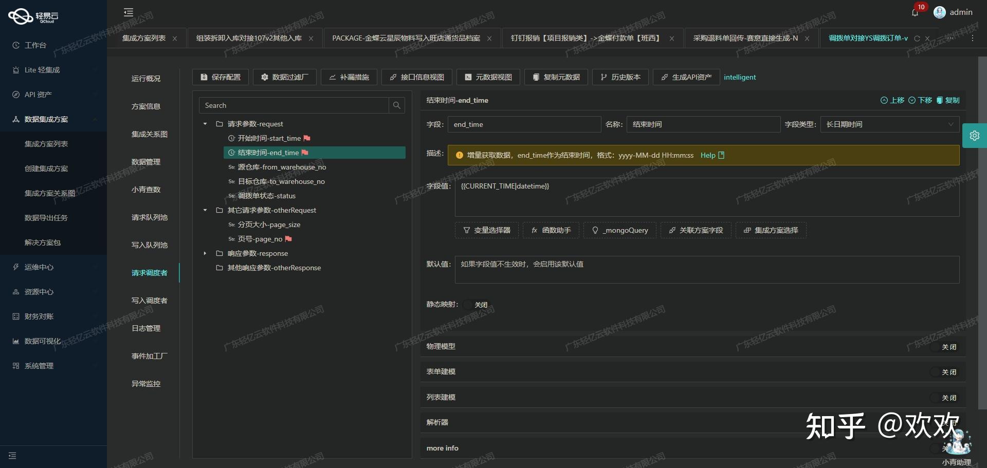Open the notification bell with 10 alerts
Image resolution: width=987 pixels, height=468 pixels.
pos(915,12)
